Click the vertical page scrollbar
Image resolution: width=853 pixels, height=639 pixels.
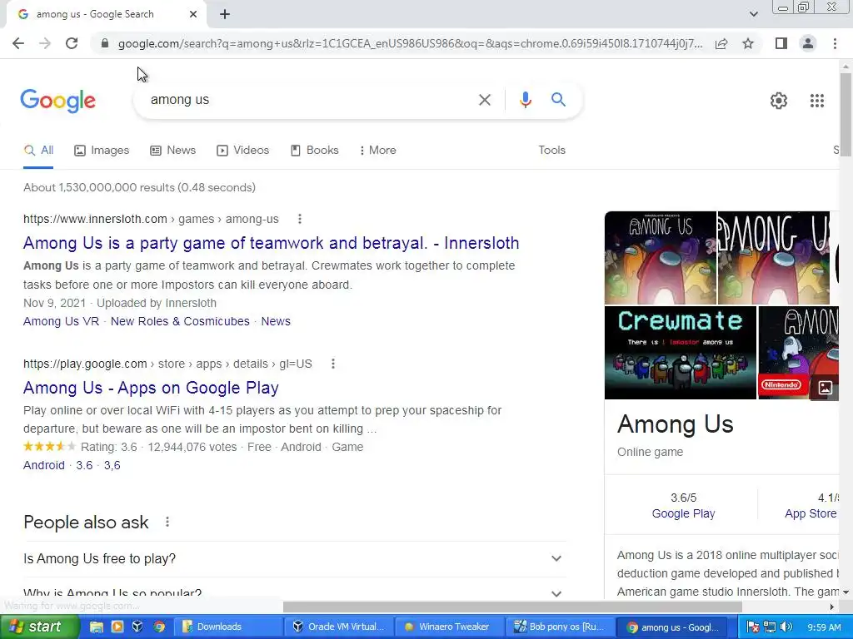coord(846,114)
